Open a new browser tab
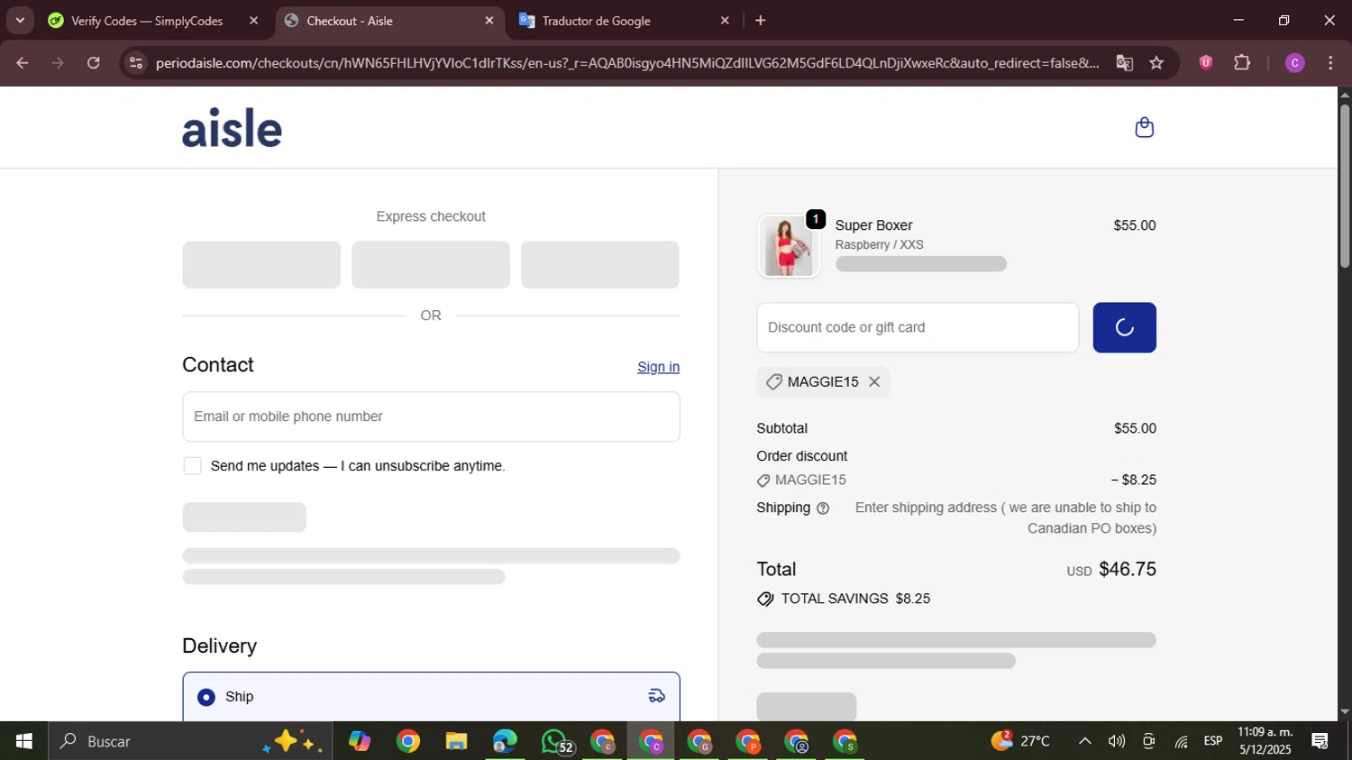This screenshot has height=760, width=1352. [x=761, y=21]
